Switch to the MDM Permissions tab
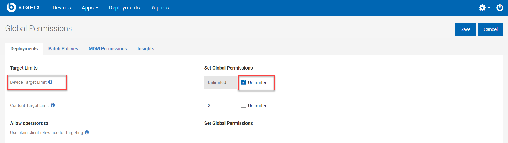Viewport: 508px width, 143px height. point(107,49)
